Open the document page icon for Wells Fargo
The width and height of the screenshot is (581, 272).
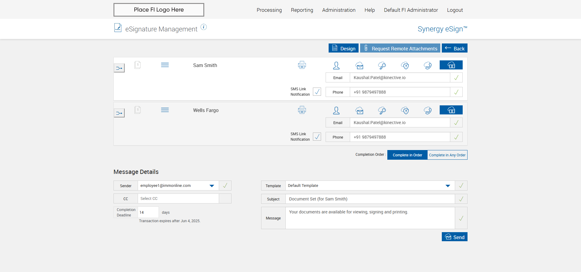[x=137, y=110]
